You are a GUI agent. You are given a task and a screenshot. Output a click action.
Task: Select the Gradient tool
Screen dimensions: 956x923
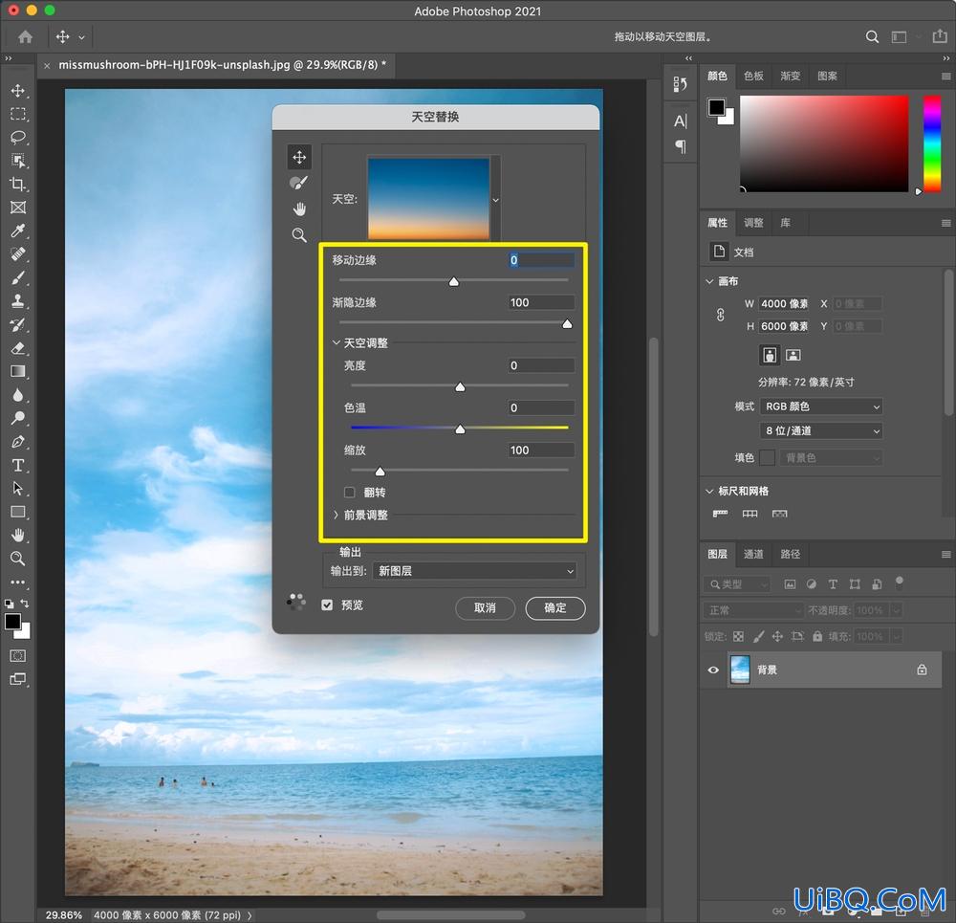pos(17,371)
